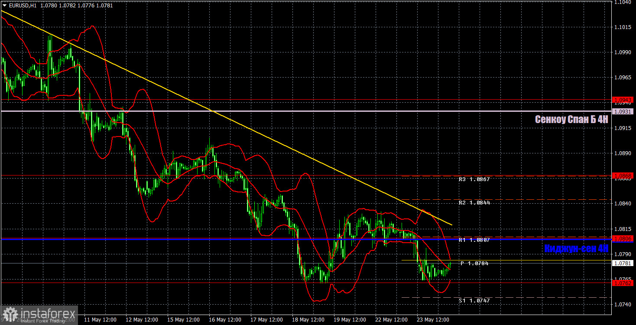Click the 18 May 12:00 time label
The image size is (636, 325).
point(308,320)
